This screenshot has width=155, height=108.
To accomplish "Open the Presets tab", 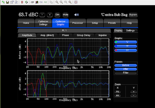I will pos(112,23).
